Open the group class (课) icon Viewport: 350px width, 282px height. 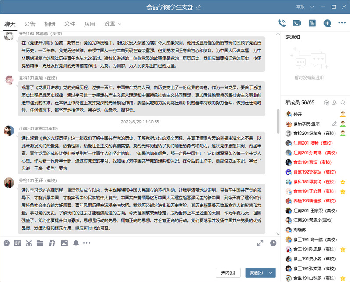tap(312, 23)
